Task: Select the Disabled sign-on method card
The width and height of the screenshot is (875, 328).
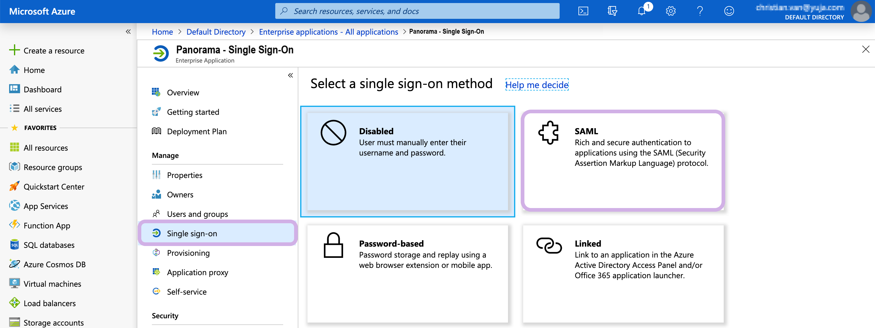Action: [407, 162]
